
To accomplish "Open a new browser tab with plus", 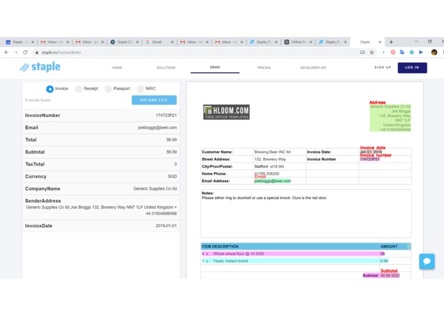I will pos(391,42).
